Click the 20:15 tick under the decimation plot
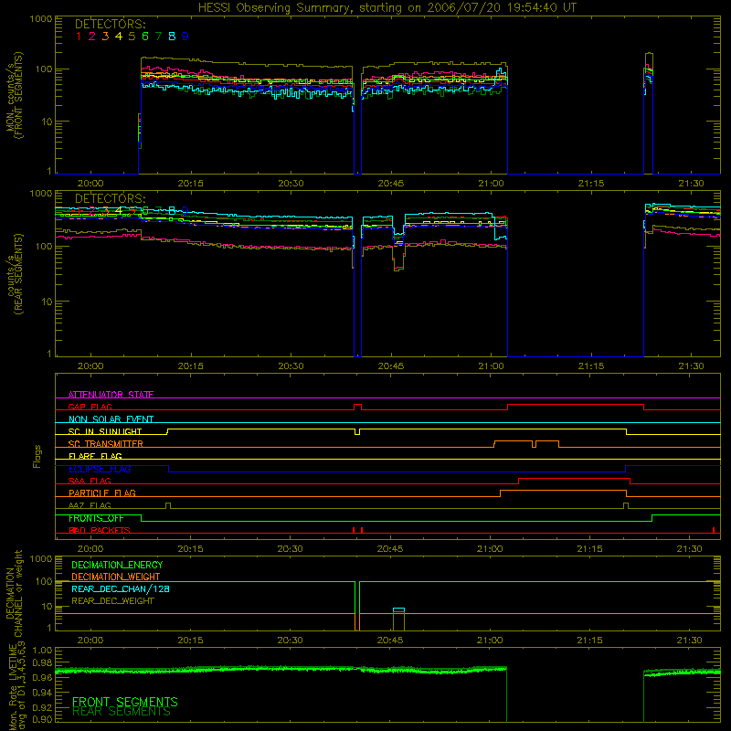Viewport: 731px width, 731px height. pos(190,641)
